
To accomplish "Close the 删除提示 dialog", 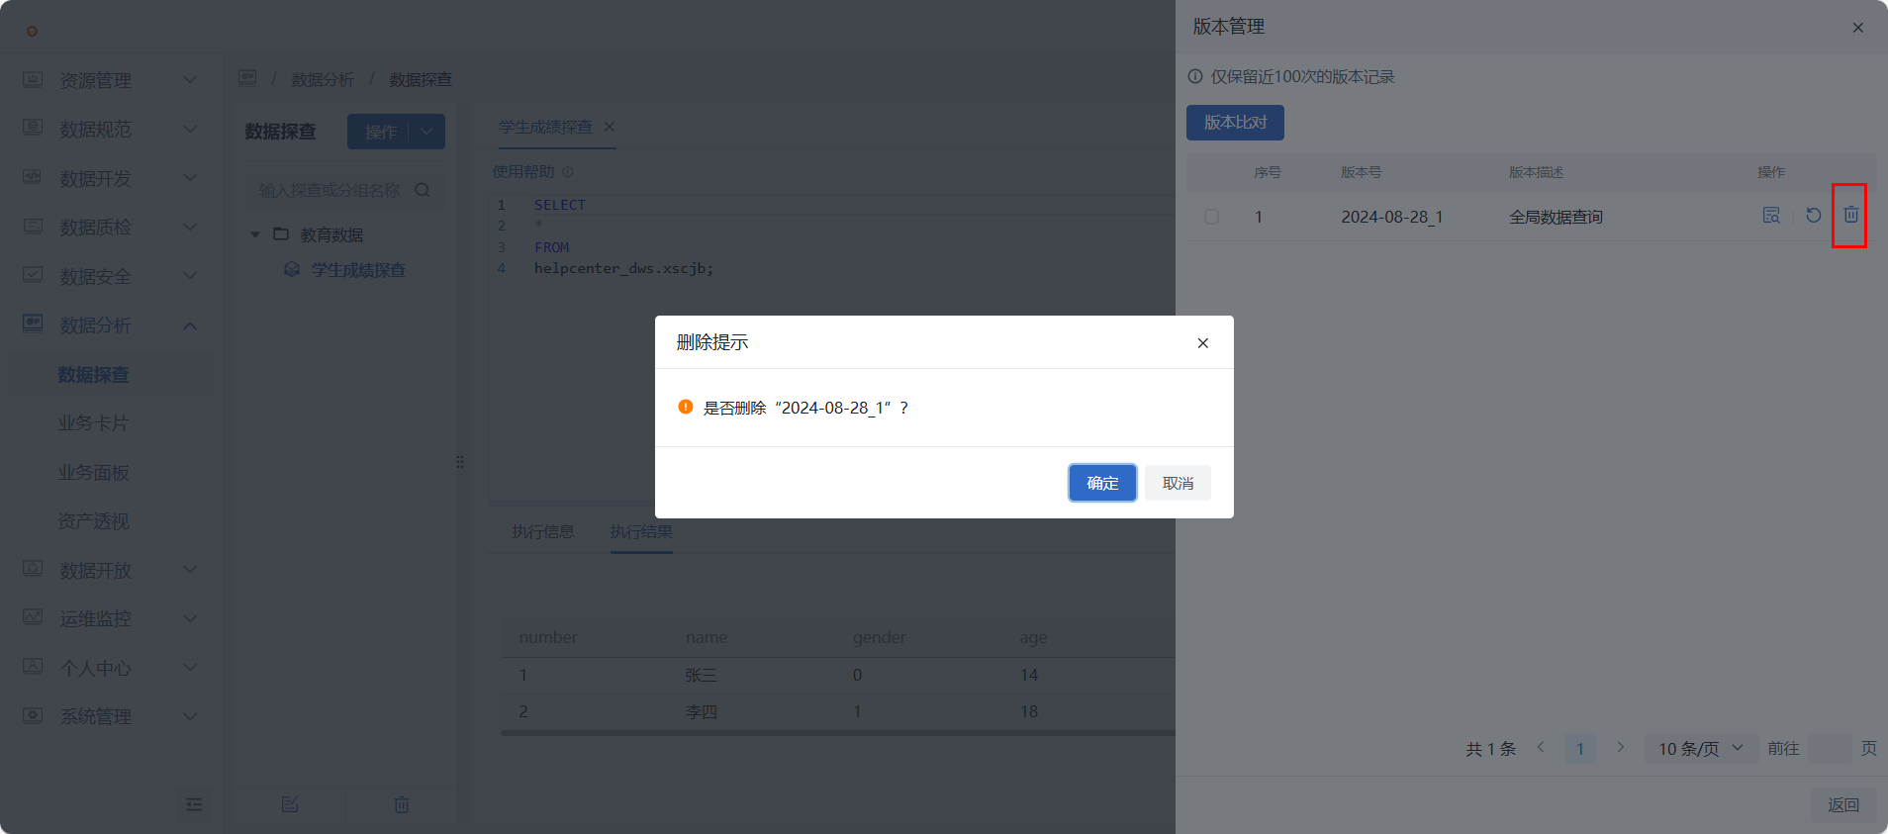I will pyautogui.click(x=1203, y=343).
